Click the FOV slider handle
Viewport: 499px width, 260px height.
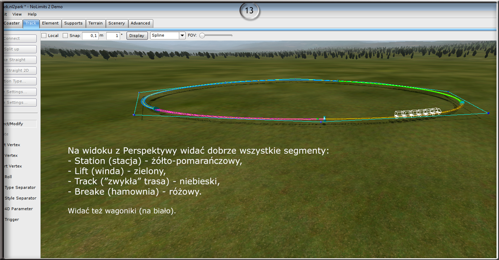[x=202, y=36]
